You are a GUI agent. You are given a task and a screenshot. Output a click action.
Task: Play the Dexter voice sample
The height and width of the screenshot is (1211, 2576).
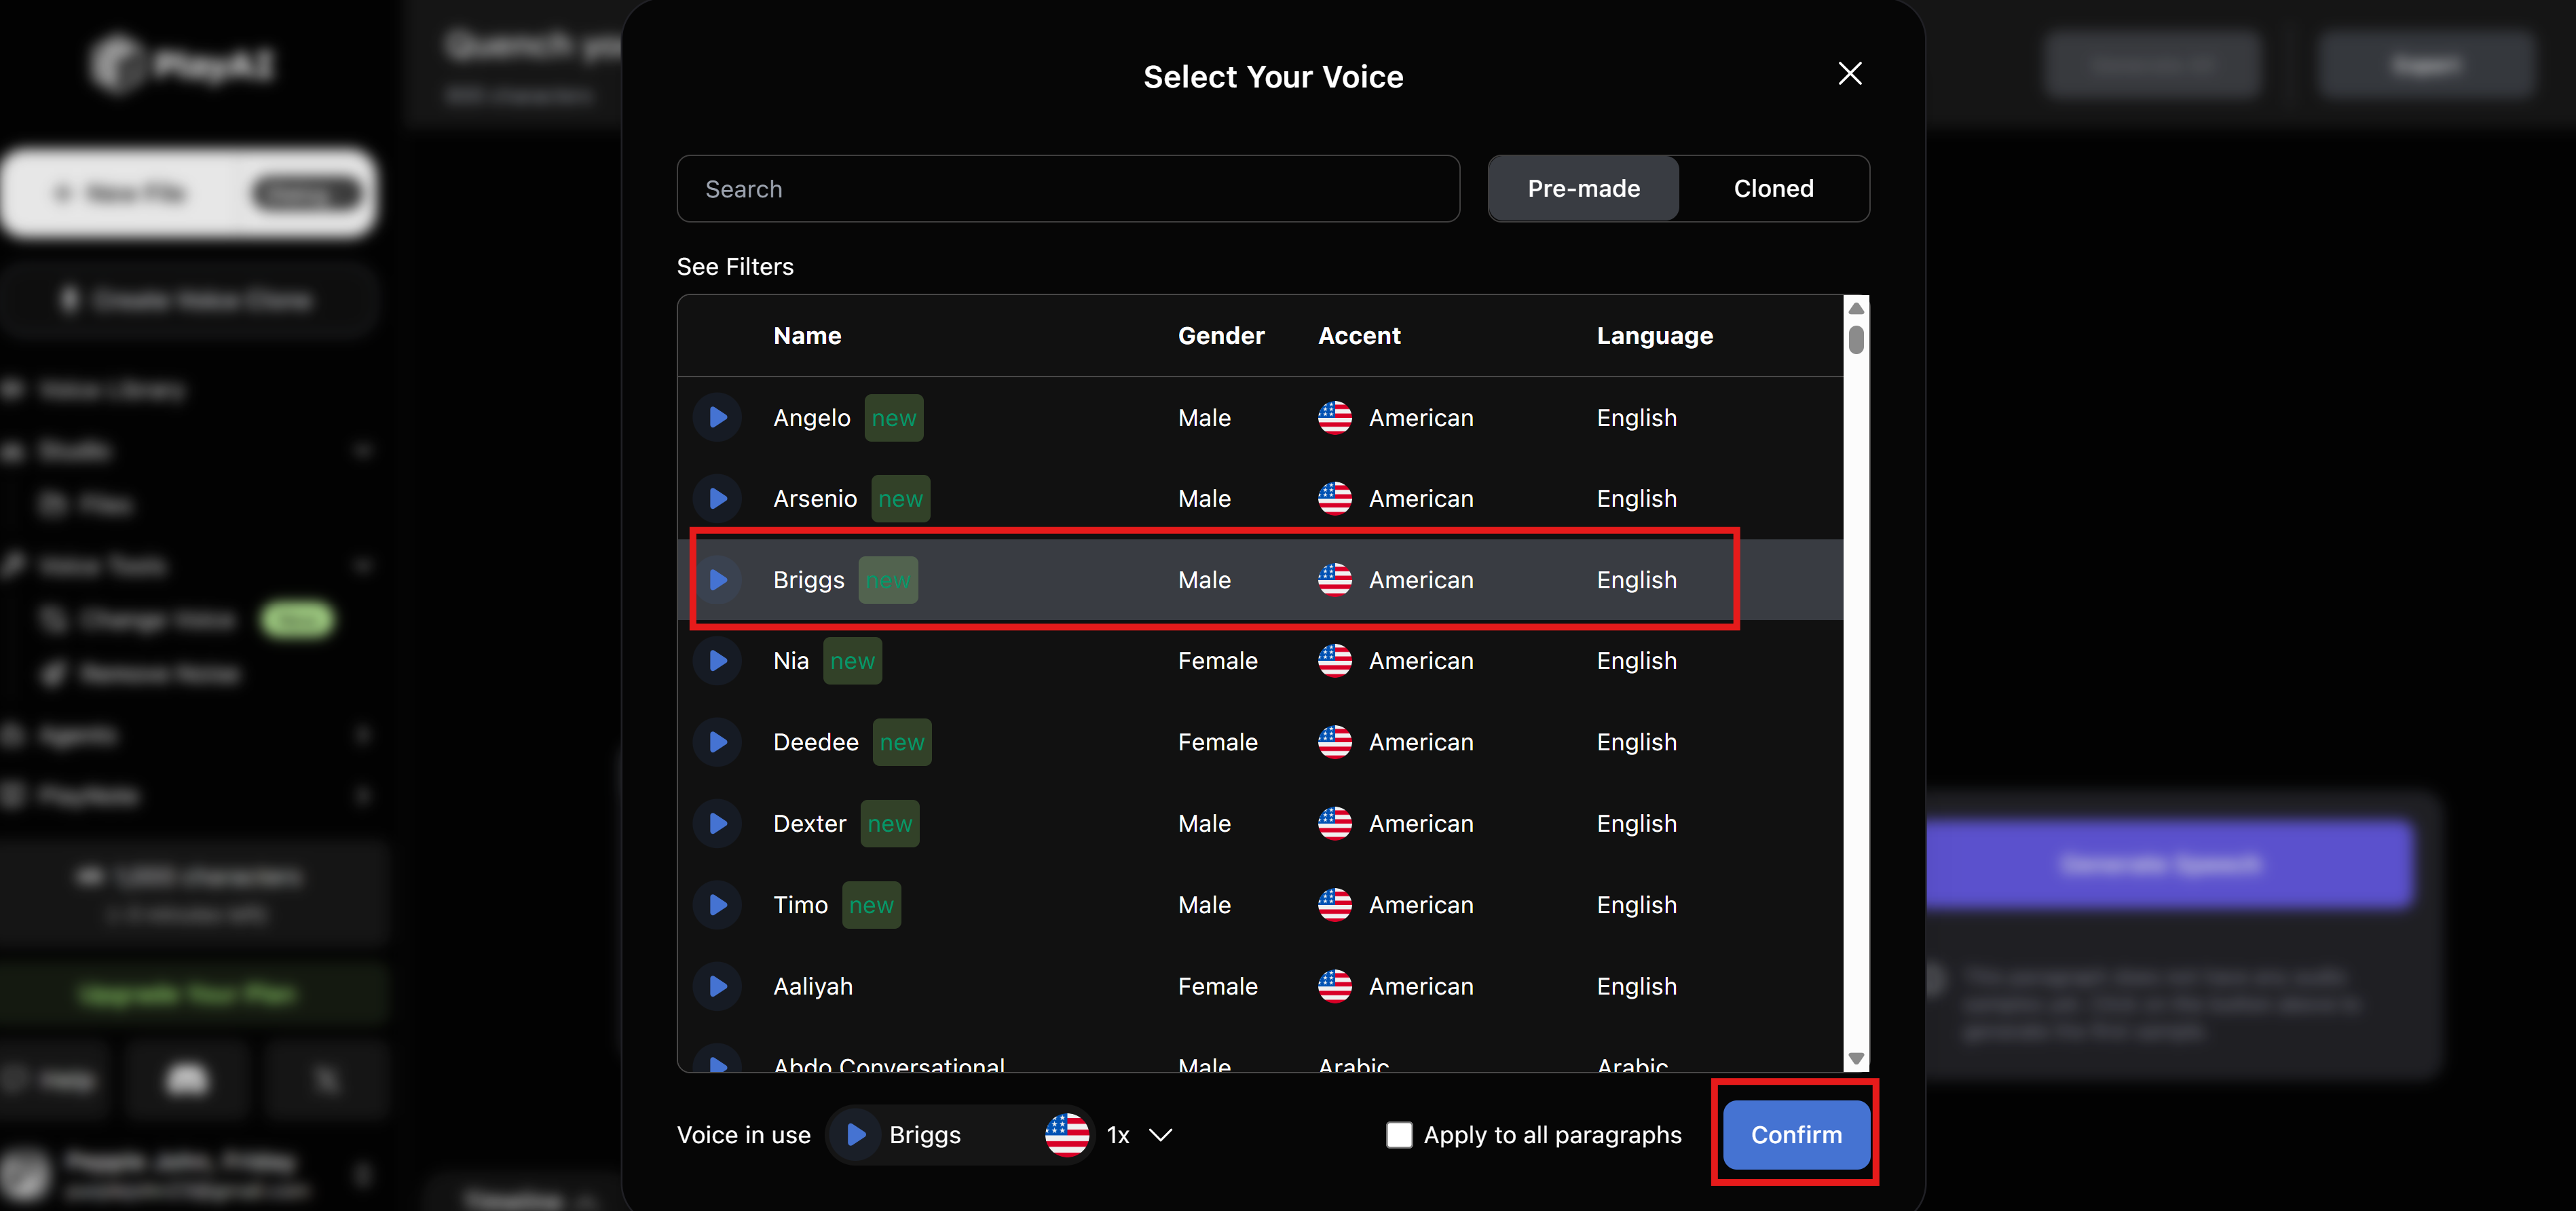click(x=717, y=824)
